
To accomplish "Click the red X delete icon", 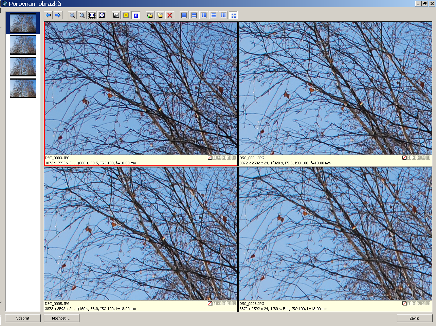I will [x=170, y=15].
